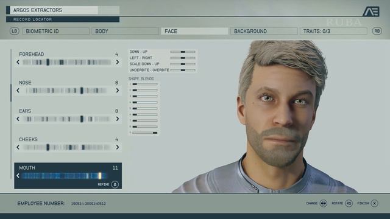Click the Argos Extractors AE logo
390x219 pixels.
click(371, 12)
